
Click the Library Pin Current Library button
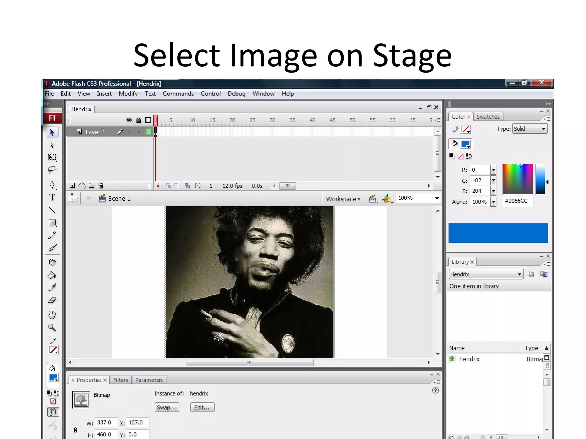531,274
